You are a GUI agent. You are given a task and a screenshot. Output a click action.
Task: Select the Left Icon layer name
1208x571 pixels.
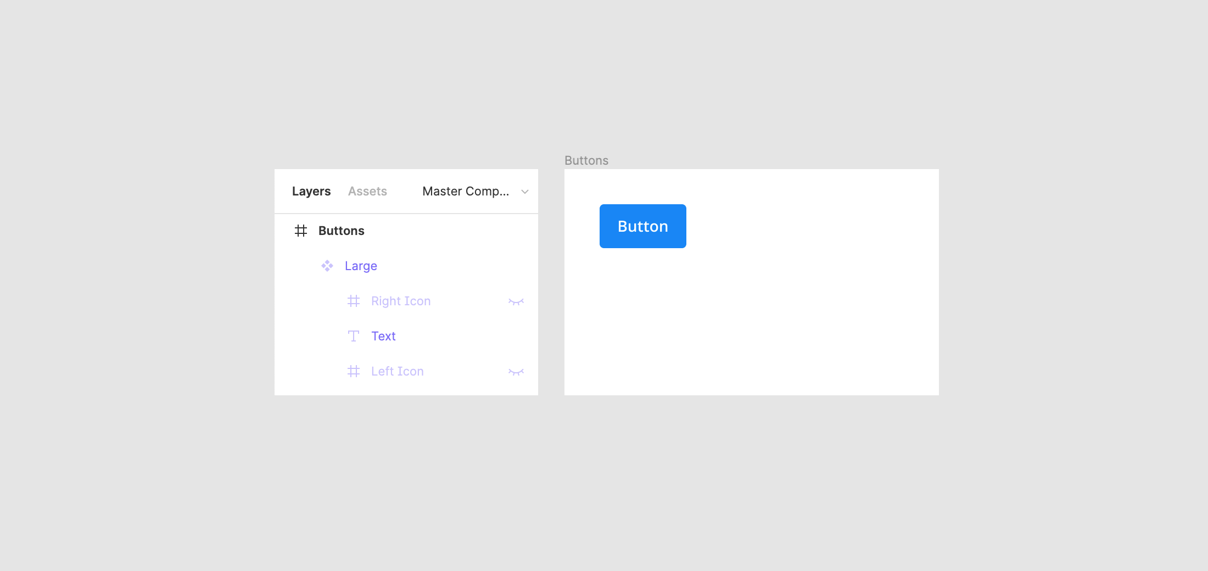(x=398, y=371)
